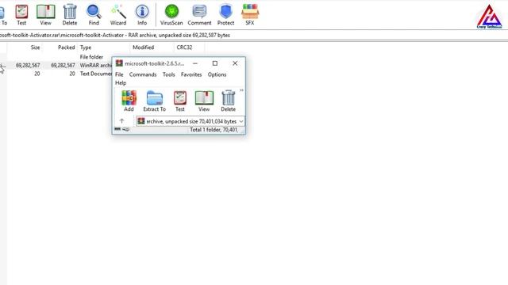Open the Commands menu
The width and height of the screenshot is (508, 285).
(x=143, y=74)
